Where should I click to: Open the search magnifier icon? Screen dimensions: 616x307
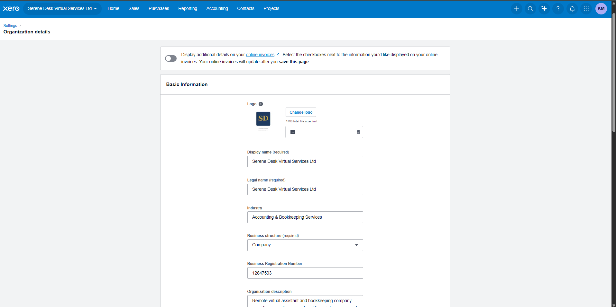pos(530,9)
